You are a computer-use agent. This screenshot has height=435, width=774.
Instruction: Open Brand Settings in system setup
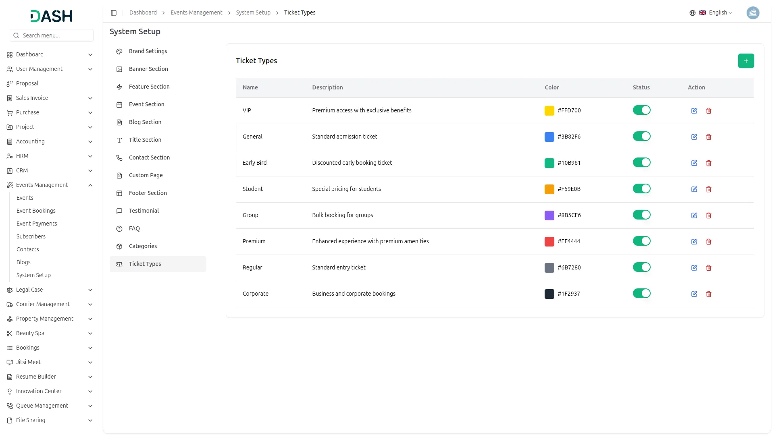coord(148,51)
